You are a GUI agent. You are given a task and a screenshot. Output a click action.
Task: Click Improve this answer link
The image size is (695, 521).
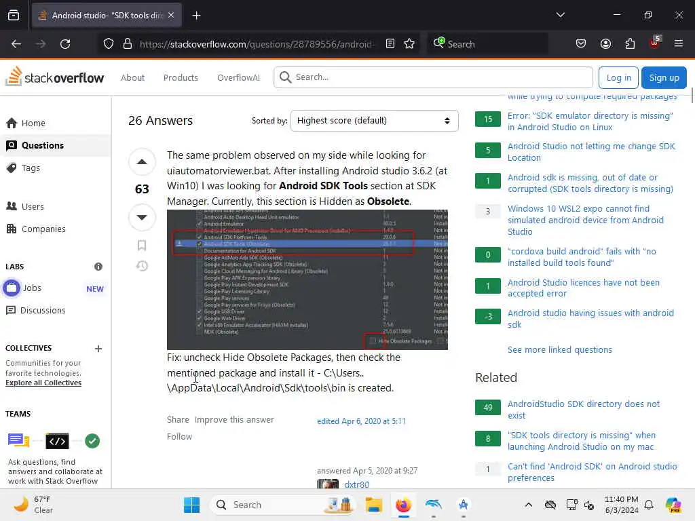pos(234,419)
